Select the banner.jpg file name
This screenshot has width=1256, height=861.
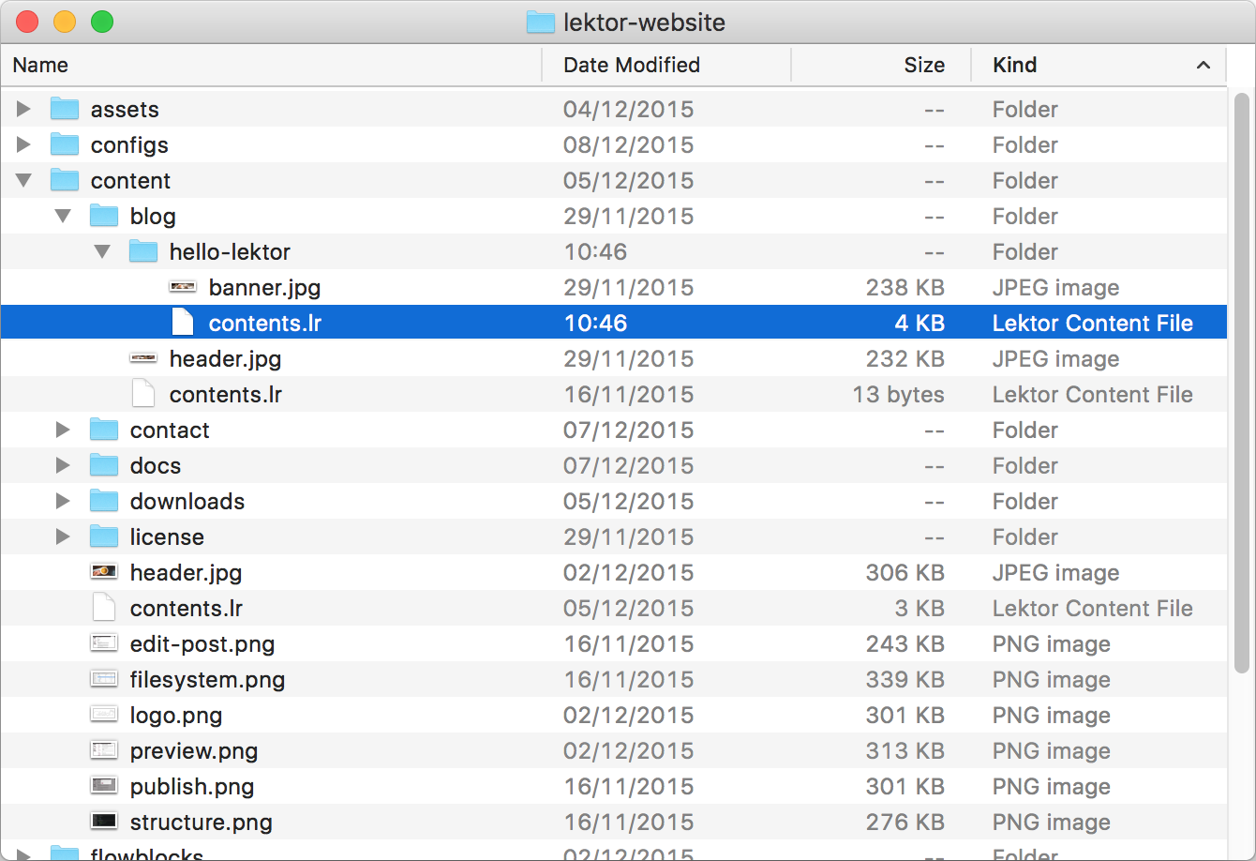coord(264,287)
